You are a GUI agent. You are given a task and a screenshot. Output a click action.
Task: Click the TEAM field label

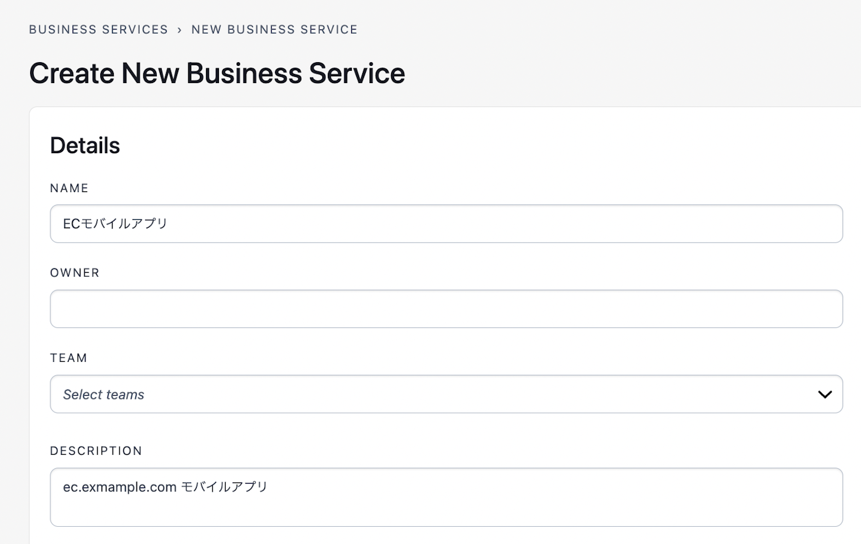pyautogui.click(x=68, y=358)
